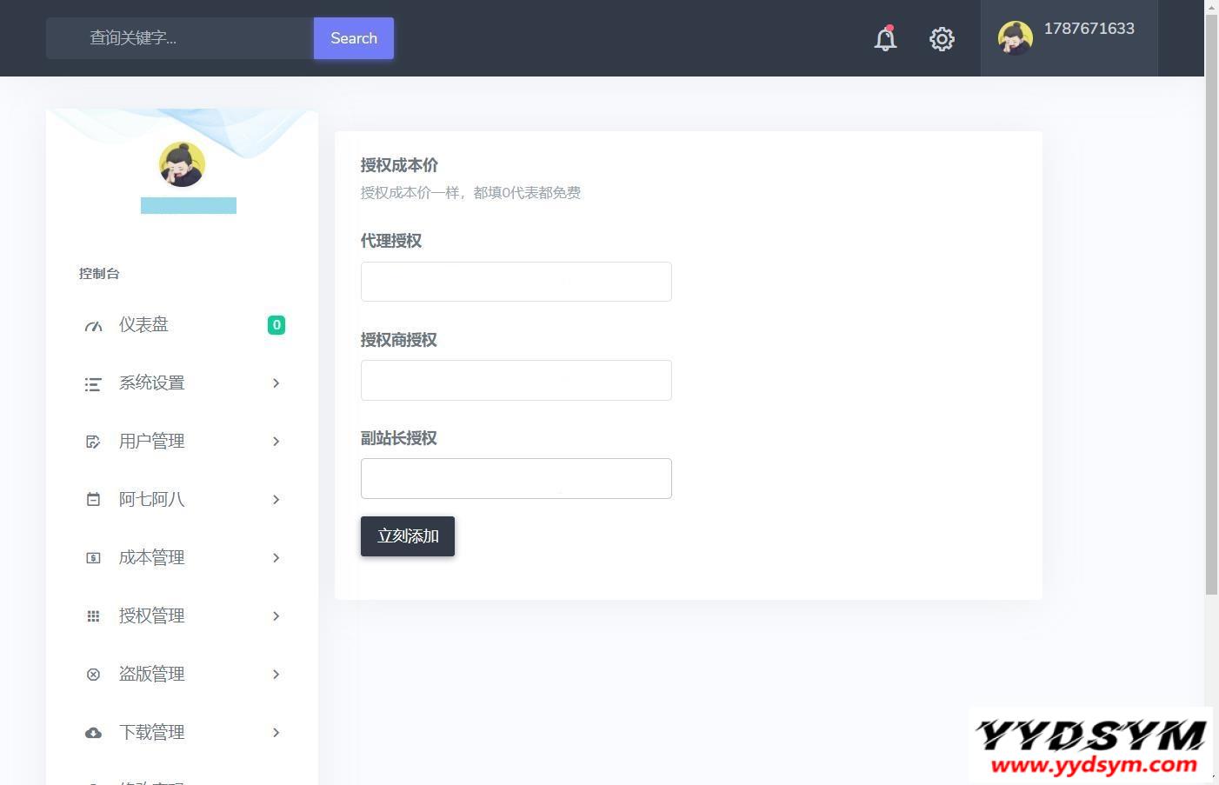Click the dashboard gauge icon beside 仪表盘
Image resolution: width=1219 pixels, height=785 pixels.
93,326
